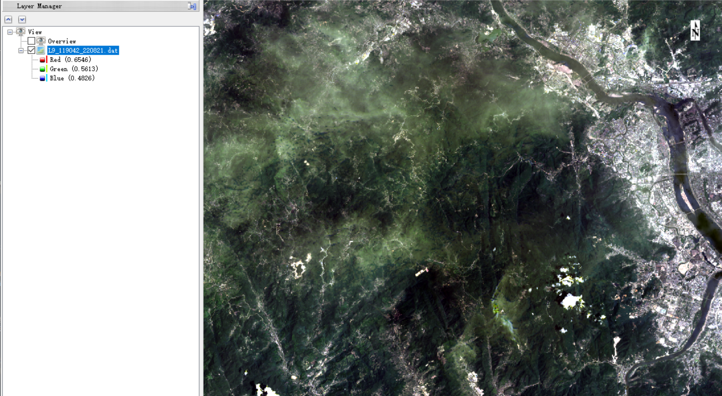Collapse the L9_119042_220821.dat layer node
Image resolution: width=722 pixels, height=396 pixels.
coord(21,50)
